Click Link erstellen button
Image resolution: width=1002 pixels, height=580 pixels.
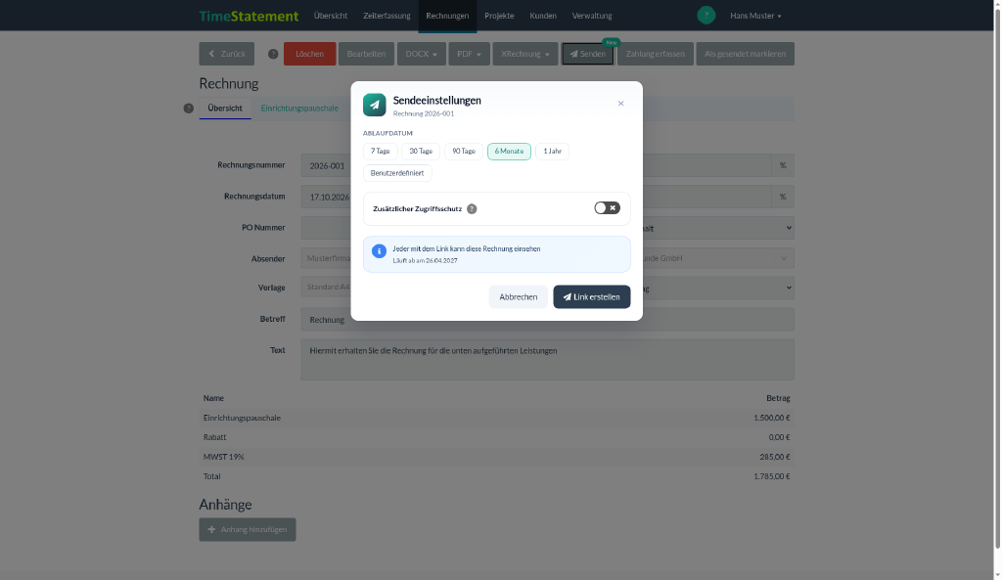click(592, 297)
